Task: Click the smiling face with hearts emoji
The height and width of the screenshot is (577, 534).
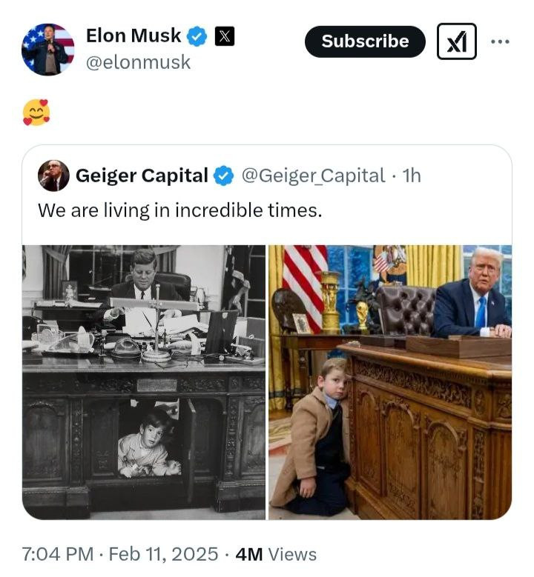Action: [x=36, y=113]
